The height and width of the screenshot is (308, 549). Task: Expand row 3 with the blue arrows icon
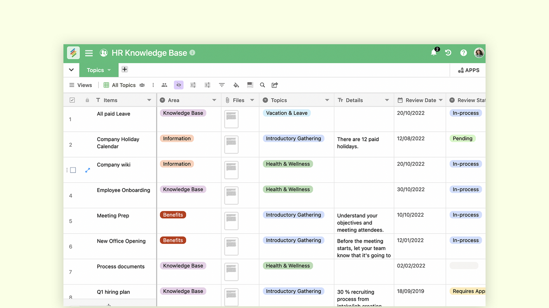pyautogui.click(x=87, y=170)
